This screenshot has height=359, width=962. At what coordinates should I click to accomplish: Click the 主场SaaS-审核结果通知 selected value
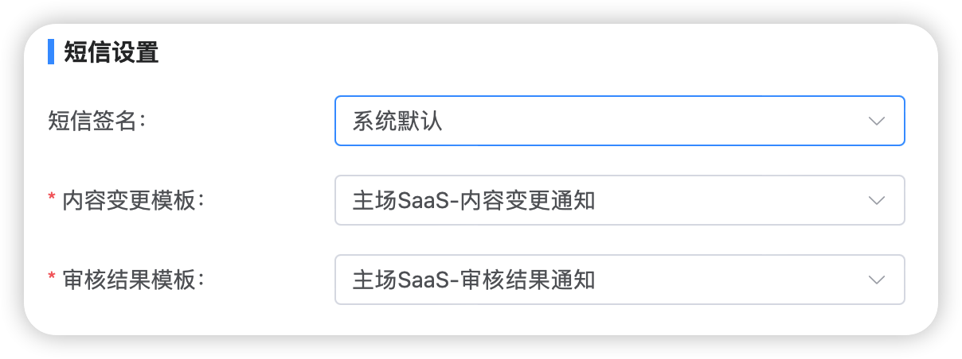coord(474,280)
